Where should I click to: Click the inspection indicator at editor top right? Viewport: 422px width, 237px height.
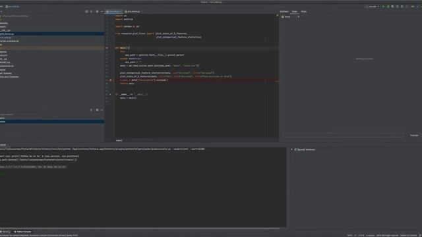coord(277,15)
